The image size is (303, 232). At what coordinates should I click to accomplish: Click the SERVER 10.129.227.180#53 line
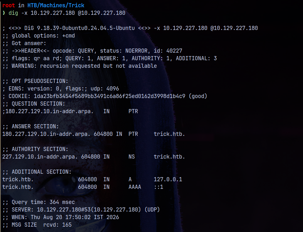81,210
